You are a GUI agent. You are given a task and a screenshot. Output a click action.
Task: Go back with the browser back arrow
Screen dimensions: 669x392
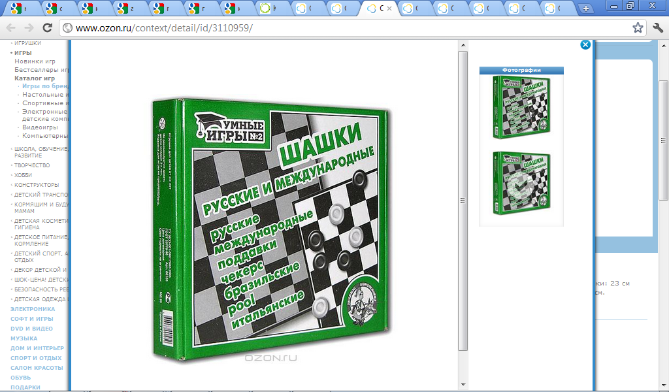click(10, 27)
